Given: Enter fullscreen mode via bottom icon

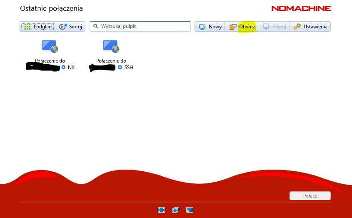Looking at the screenshot, I should point(162,210).
